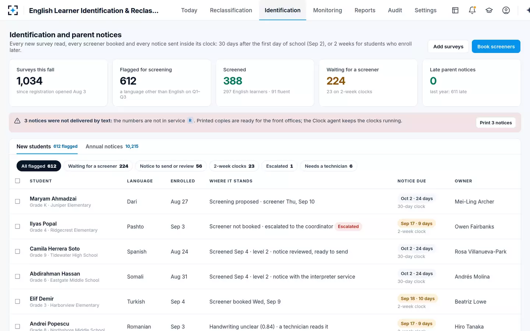Click the 'Sep 17 · 9 days' pill for Ilyas Popal
The height and width of the screenshot is (331, 530).
417,224
